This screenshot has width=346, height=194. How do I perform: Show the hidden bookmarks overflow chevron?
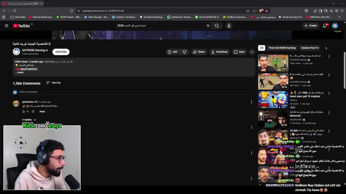[339, 17]
